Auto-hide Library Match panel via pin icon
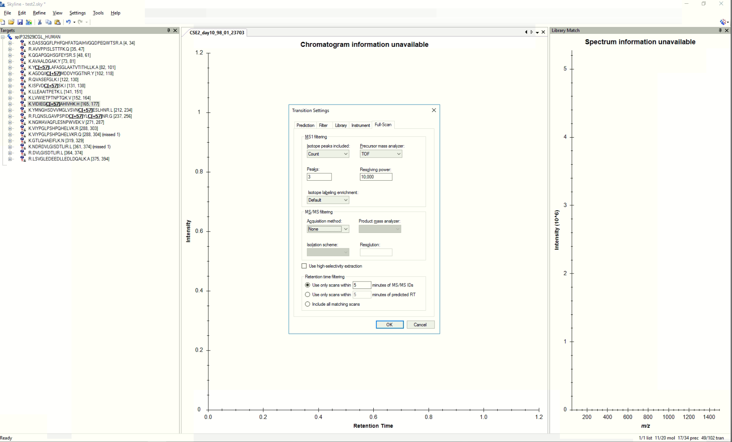 tap(720, 31)
